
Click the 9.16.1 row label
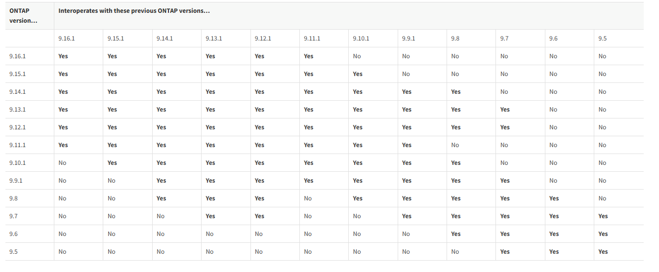tap(17, 56)
